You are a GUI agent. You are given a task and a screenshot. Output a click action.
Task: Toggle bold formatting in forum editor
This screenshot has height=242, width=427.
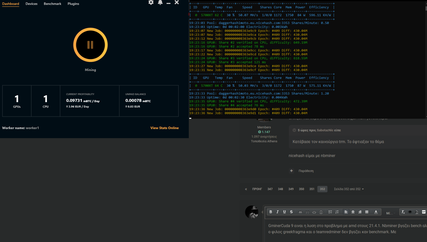(x=271, y=212)
